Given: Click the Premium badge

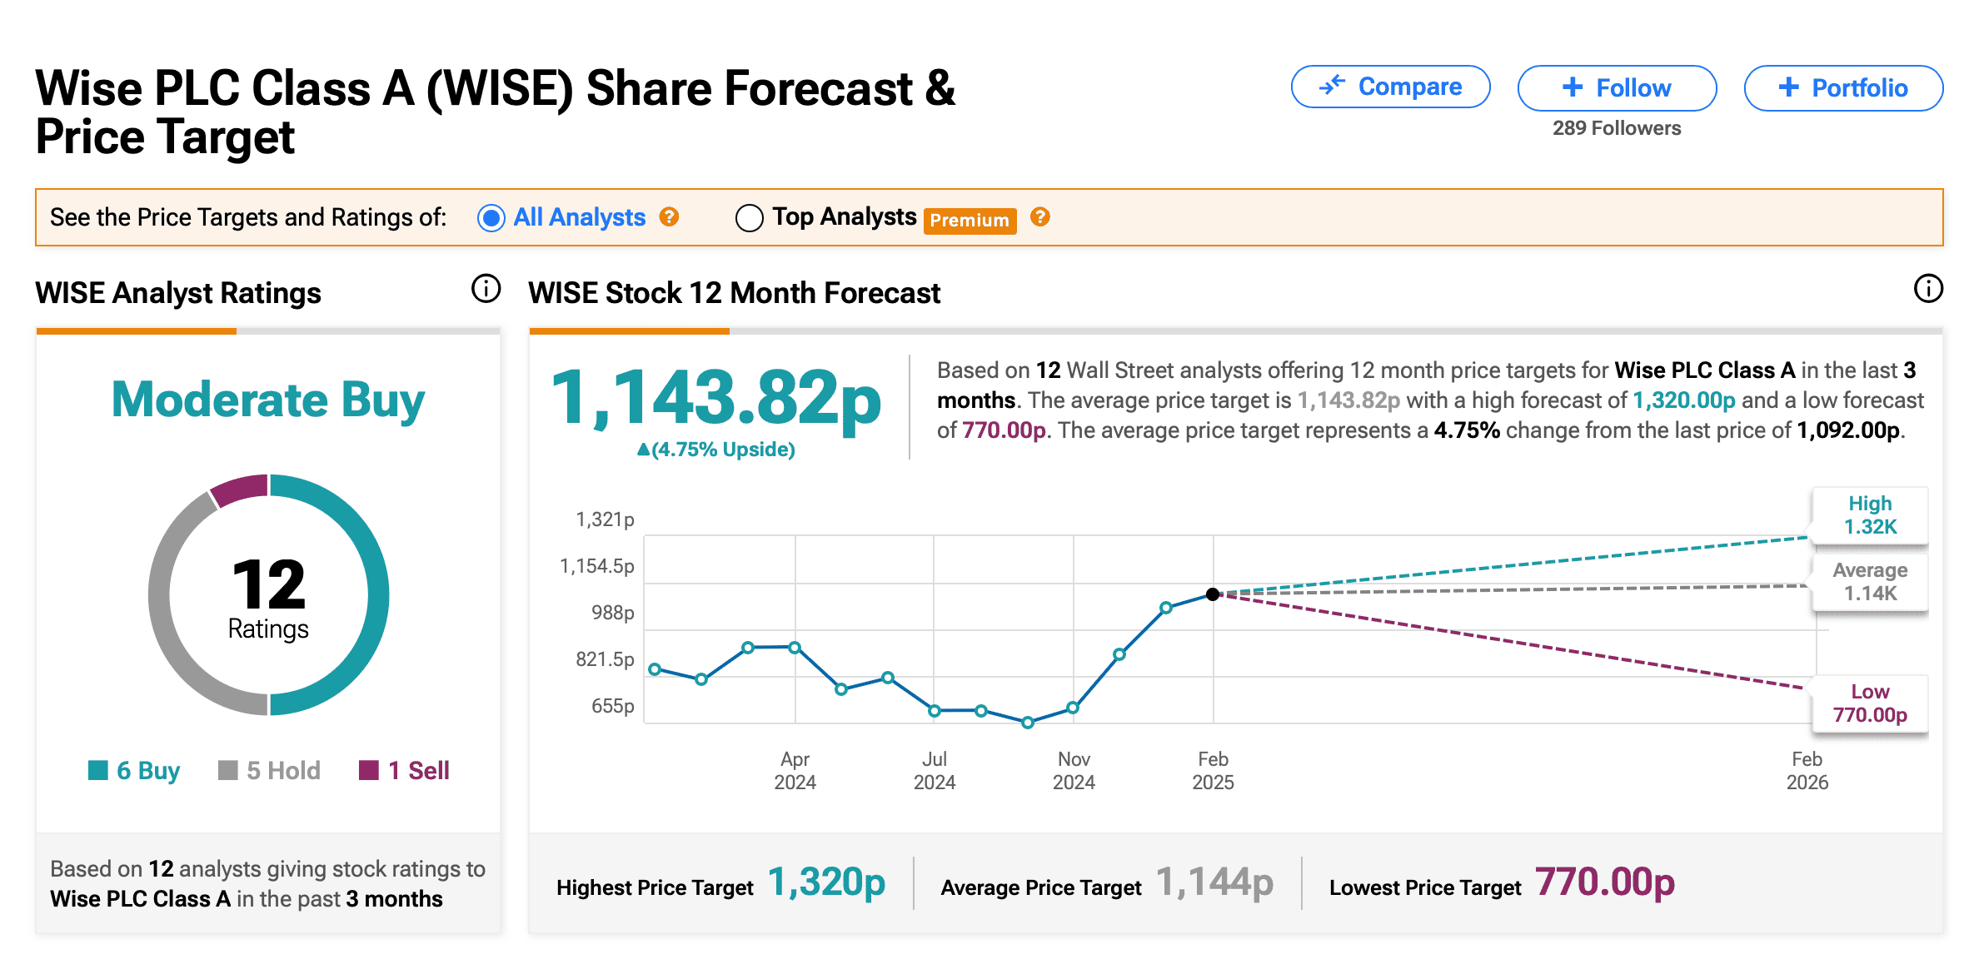Looking at the screenshot, I should tap(970, 221).
